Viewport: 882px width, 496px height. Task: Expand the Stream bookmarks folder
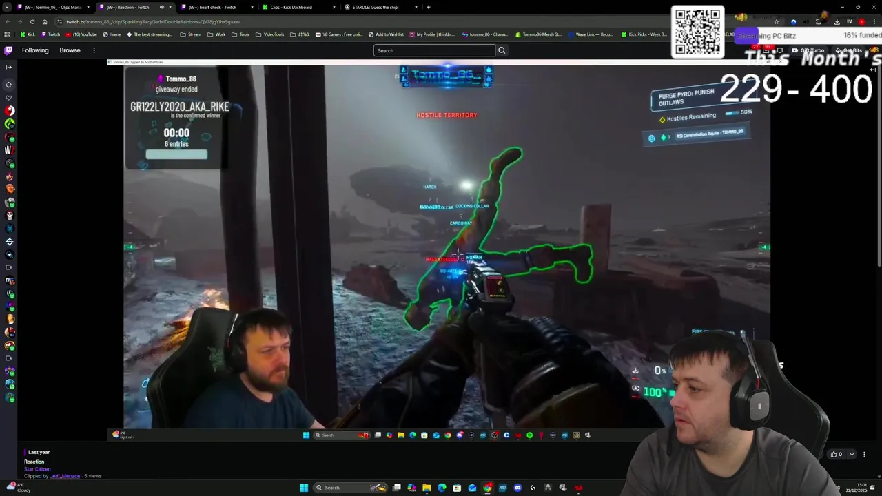(191, 34)
